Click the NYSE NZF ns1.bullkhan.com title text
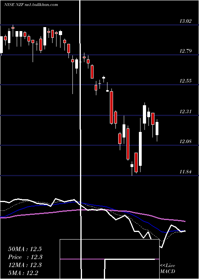The width and height of the screenshot is (199, 279). [31, 5]
